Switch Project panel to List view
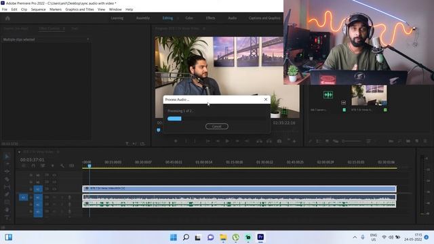The image size is (434, 244). 318,141
